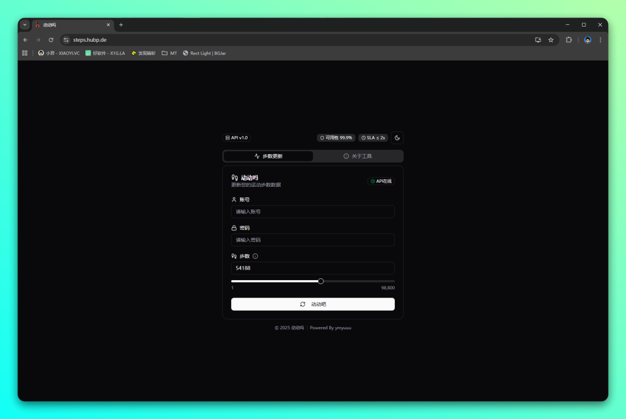626x419 pixels.
Task: Click the install app icon in address bar
Action: tap(538, 40)
